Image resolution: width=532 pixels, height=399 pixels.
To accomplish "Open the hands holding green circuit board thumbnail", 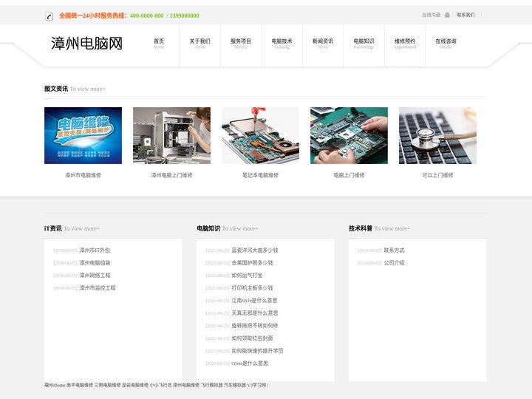I will [349, 135].
